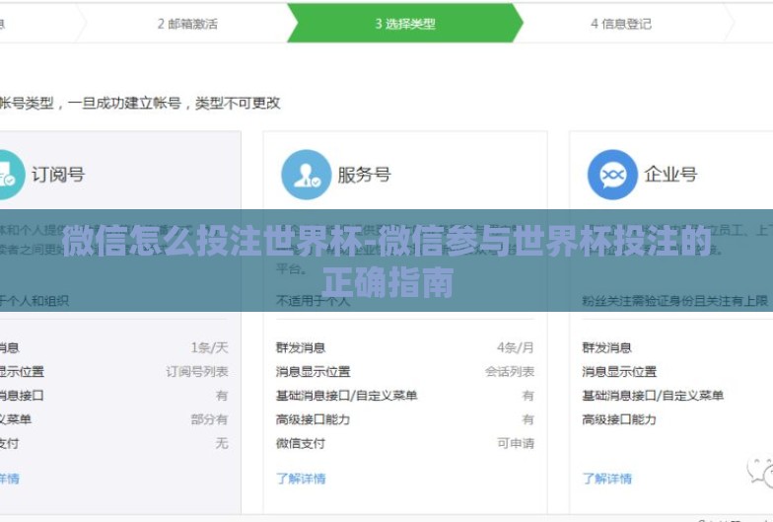Click the 服务号 account type icon
773x522 pixels.
click(306, 175)
